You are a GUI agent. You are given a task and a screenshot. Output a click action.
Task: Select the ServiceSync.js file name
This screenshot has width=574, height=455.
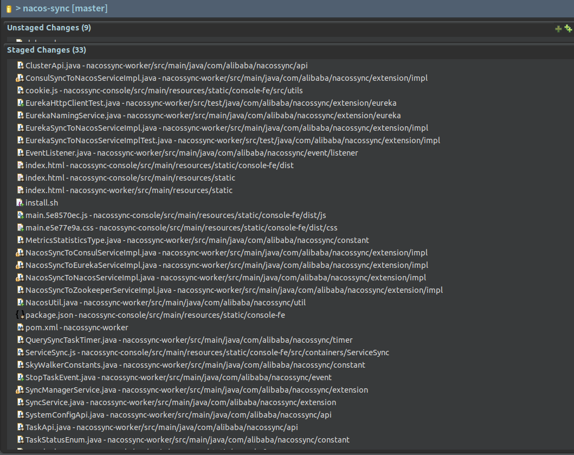click(50, 353)
